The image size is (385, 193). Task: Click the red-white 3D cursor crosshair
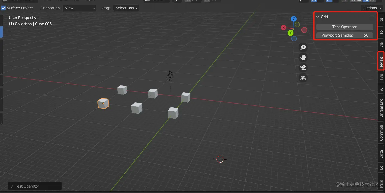pos(220,159)
